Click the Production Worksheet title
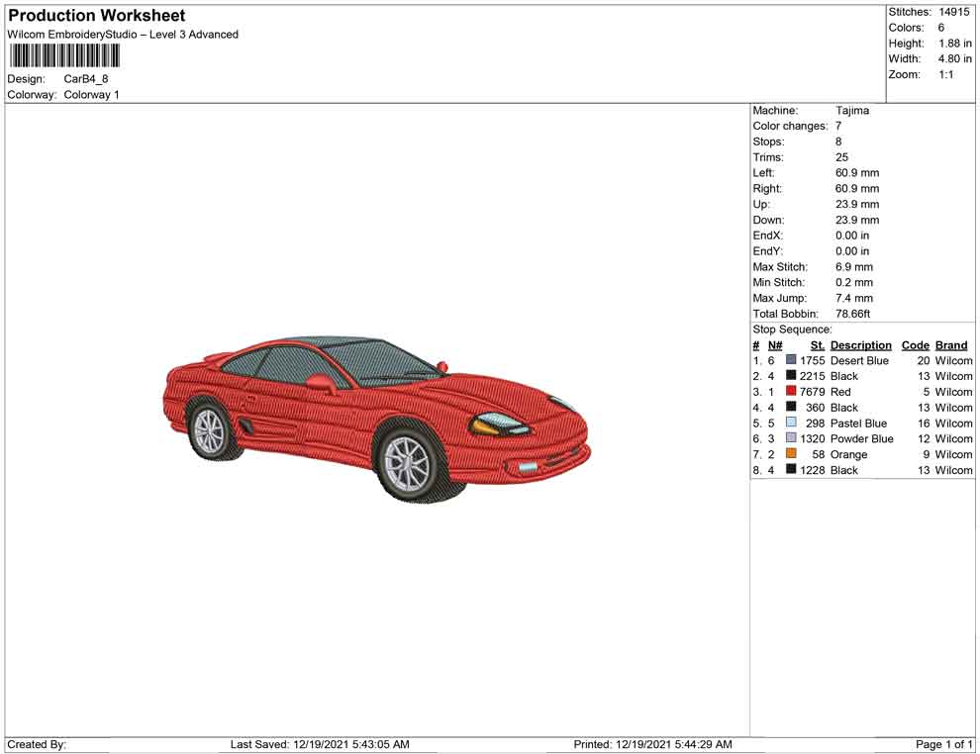This screenshot has height=754, width=980. point(96,16)
